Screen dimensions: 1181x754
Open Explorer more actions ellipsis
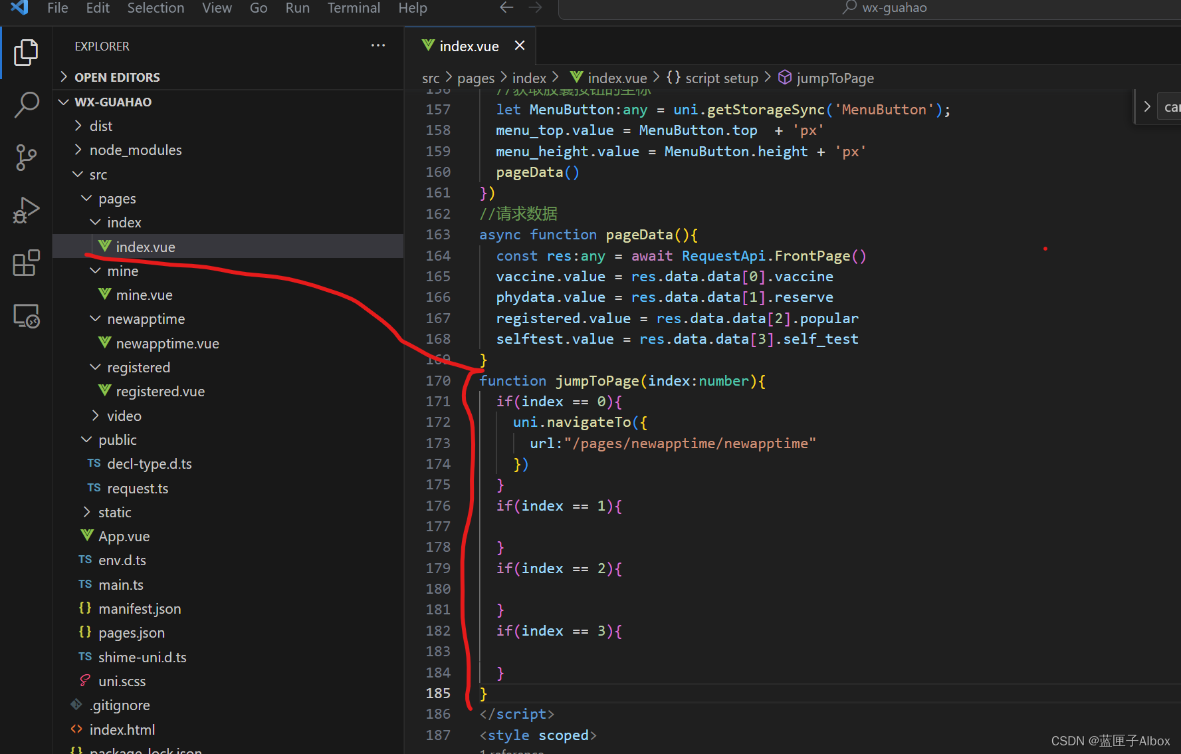pyautogui.click(x=378, y=46)
